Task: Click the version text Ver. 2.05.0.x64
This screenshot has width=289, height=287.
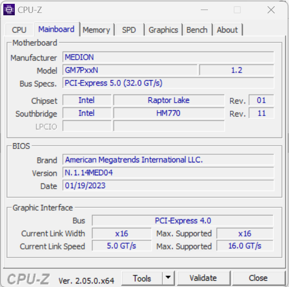Action: pos(86,281)
